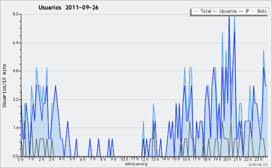This screenshot has height=168, width=272.
Task: Click the dark blue Usuarios legend line
Action: click(215, 11)
